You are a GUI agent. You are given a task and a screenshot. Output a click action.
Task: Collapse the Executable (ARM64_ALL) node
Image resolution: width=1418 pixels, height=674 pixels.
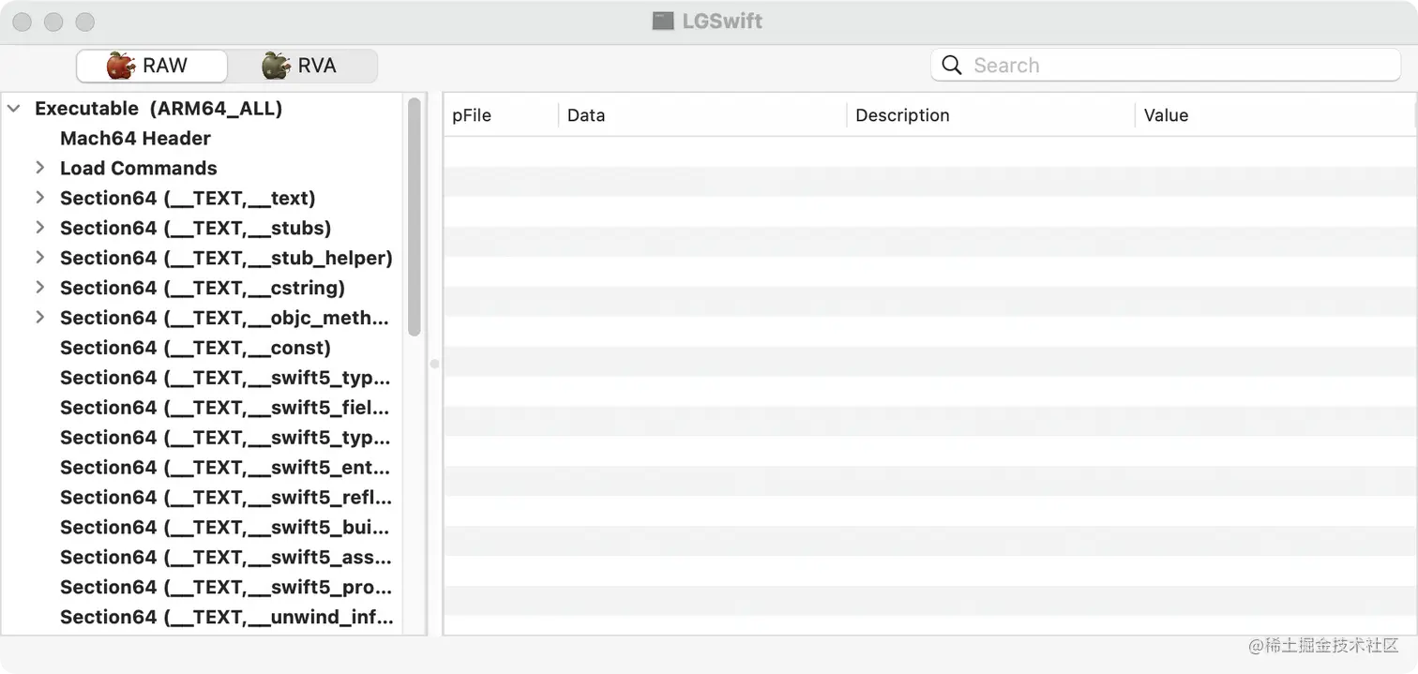[14, 109]
